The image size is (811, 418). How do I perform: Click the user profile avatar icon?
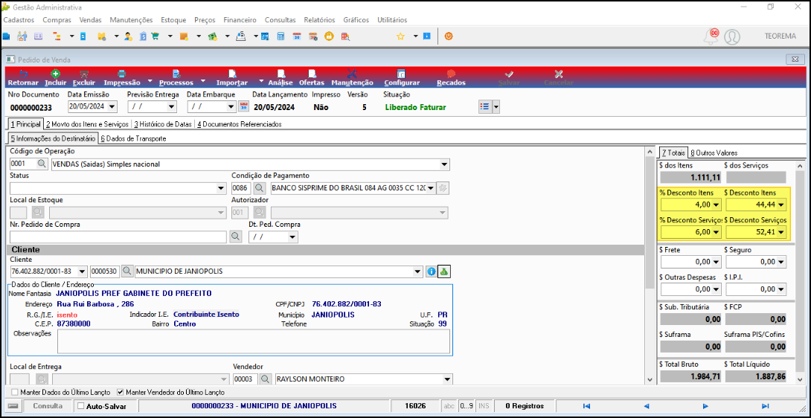pyautogui.click(x=732, y=36)
